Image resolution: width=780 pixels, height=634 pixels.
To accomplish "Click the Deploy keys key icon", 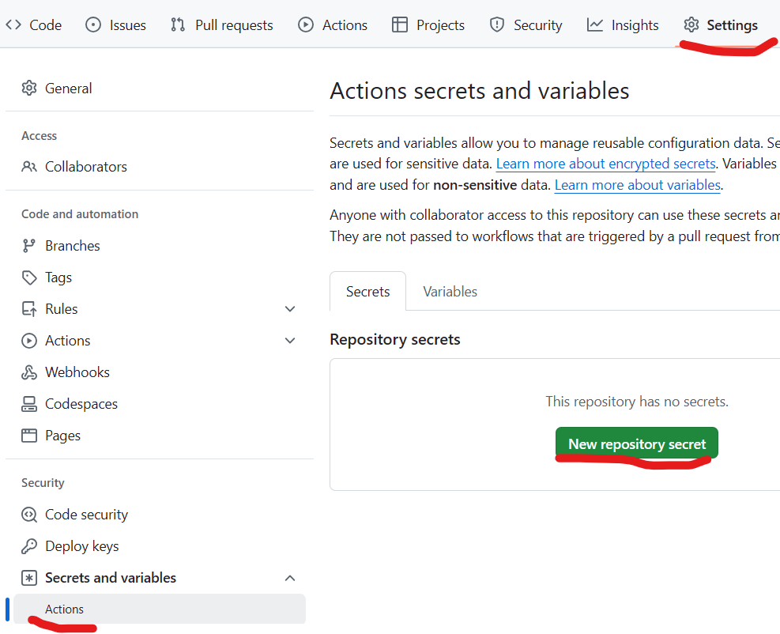I will click(29, 546).
